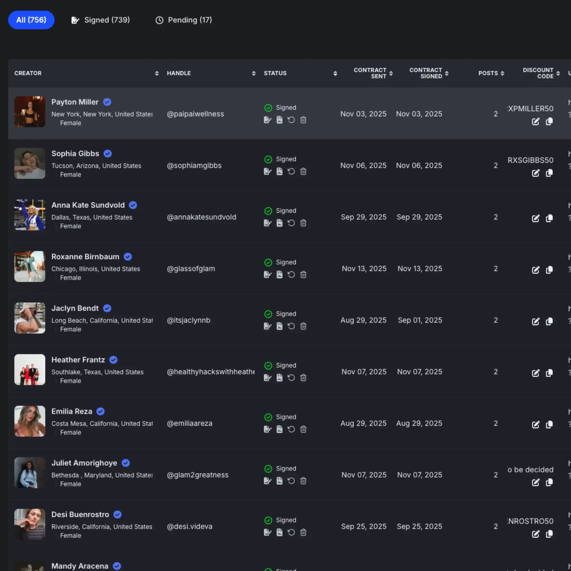This screenshot has height=571, width=571.
Task: Sort by Contract Sent date
Action: (391, 73)
